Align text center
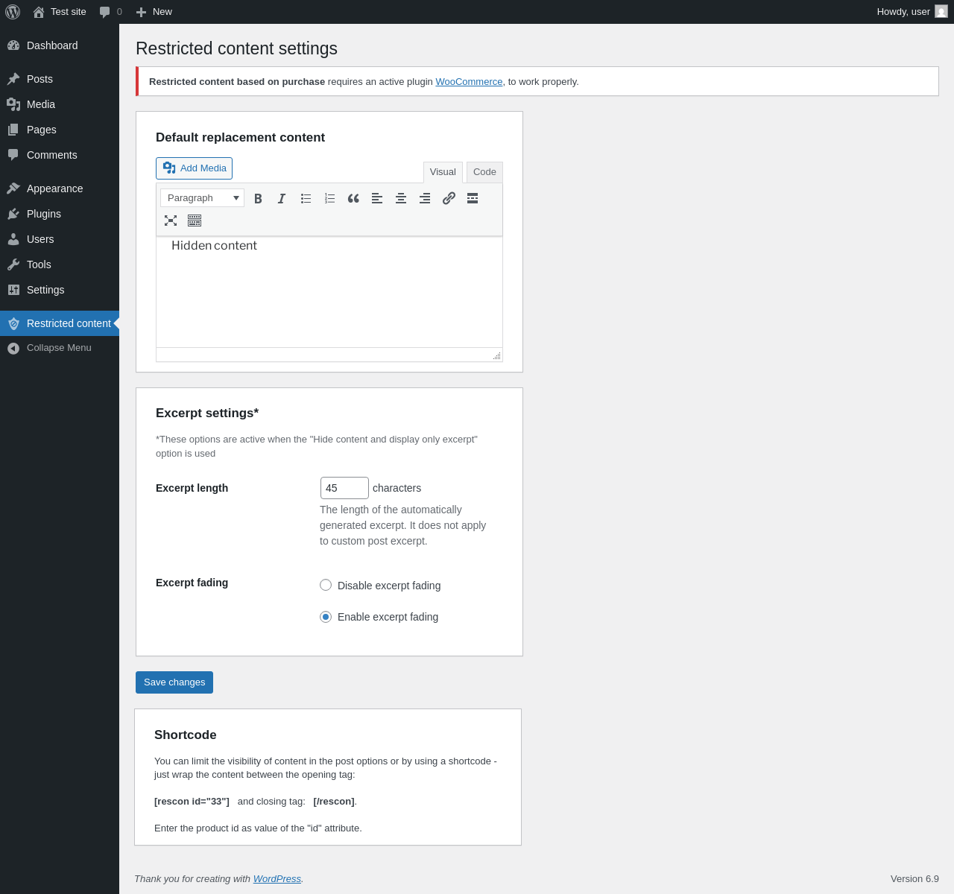 [401, 198]
